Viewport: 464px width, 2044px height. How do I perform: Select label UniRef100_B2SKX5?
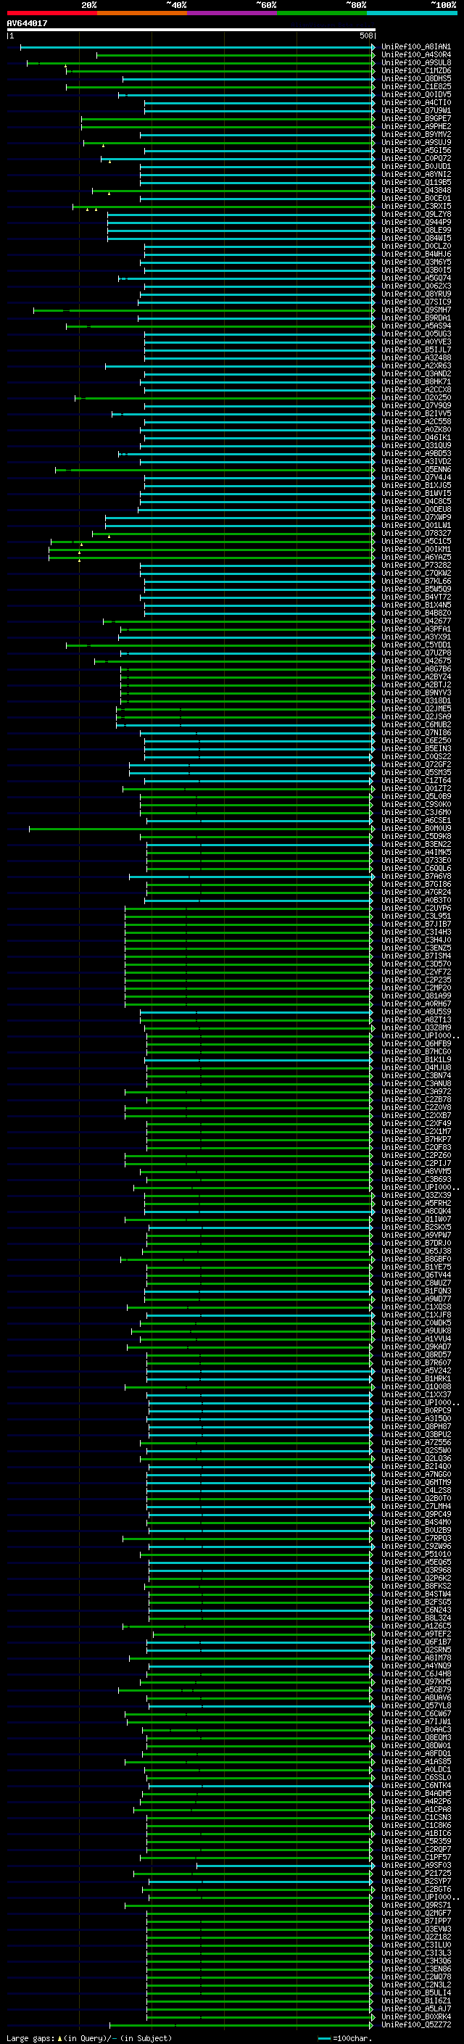pos(415,1227)
